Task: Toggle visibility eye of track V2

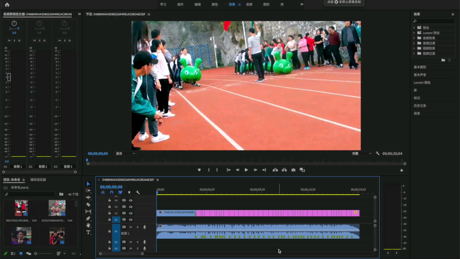Action: [131, 213]
